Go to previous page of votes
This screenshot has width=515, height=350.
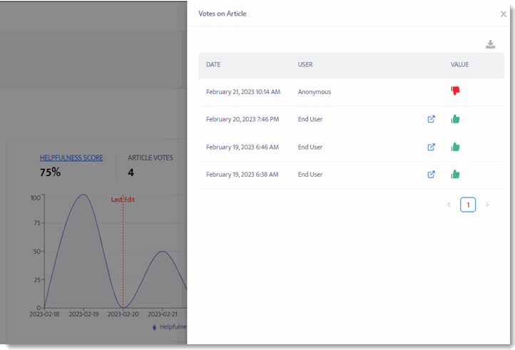coord(449,205)
